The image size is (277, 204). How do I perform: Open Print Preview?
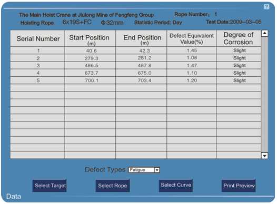[x=239, y=186]
